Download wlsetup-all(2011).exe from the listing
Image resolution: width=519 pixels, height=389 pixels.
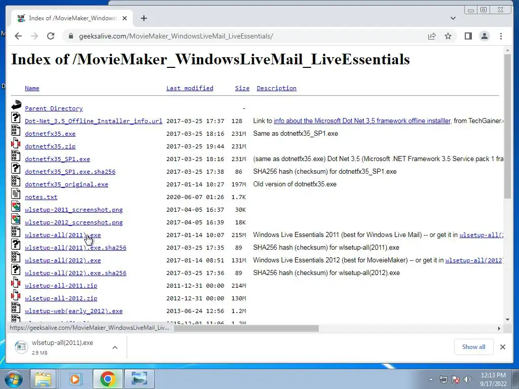click(x=63, y=235)
